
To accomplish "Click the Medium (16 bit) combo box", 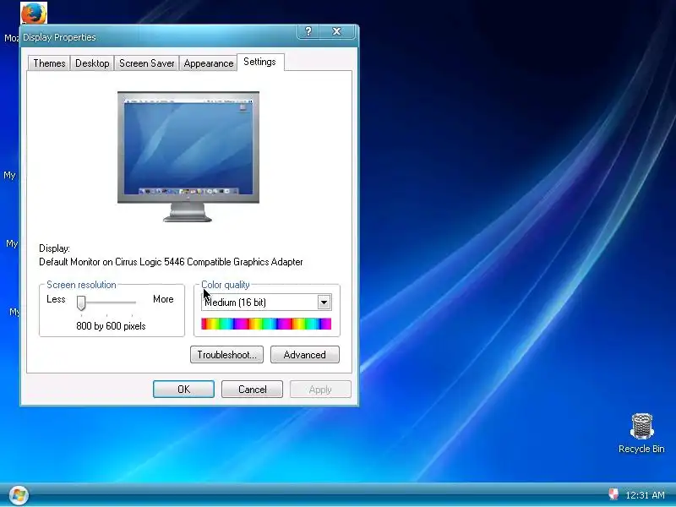I will coord(266,303).
